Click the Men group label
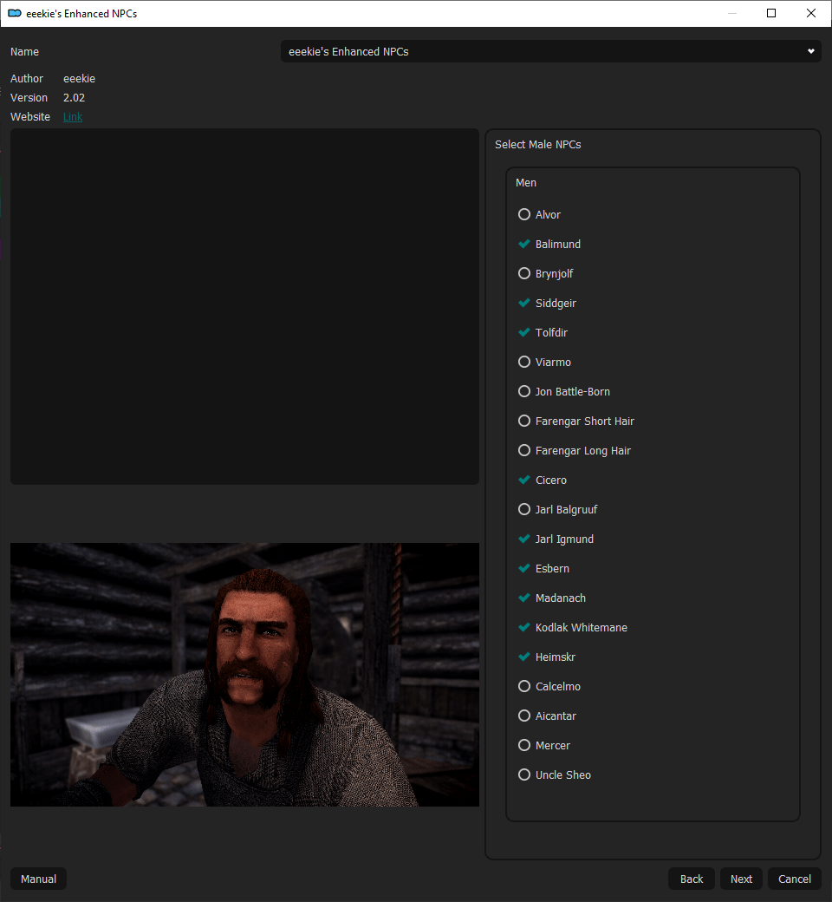 click(526, 183)
